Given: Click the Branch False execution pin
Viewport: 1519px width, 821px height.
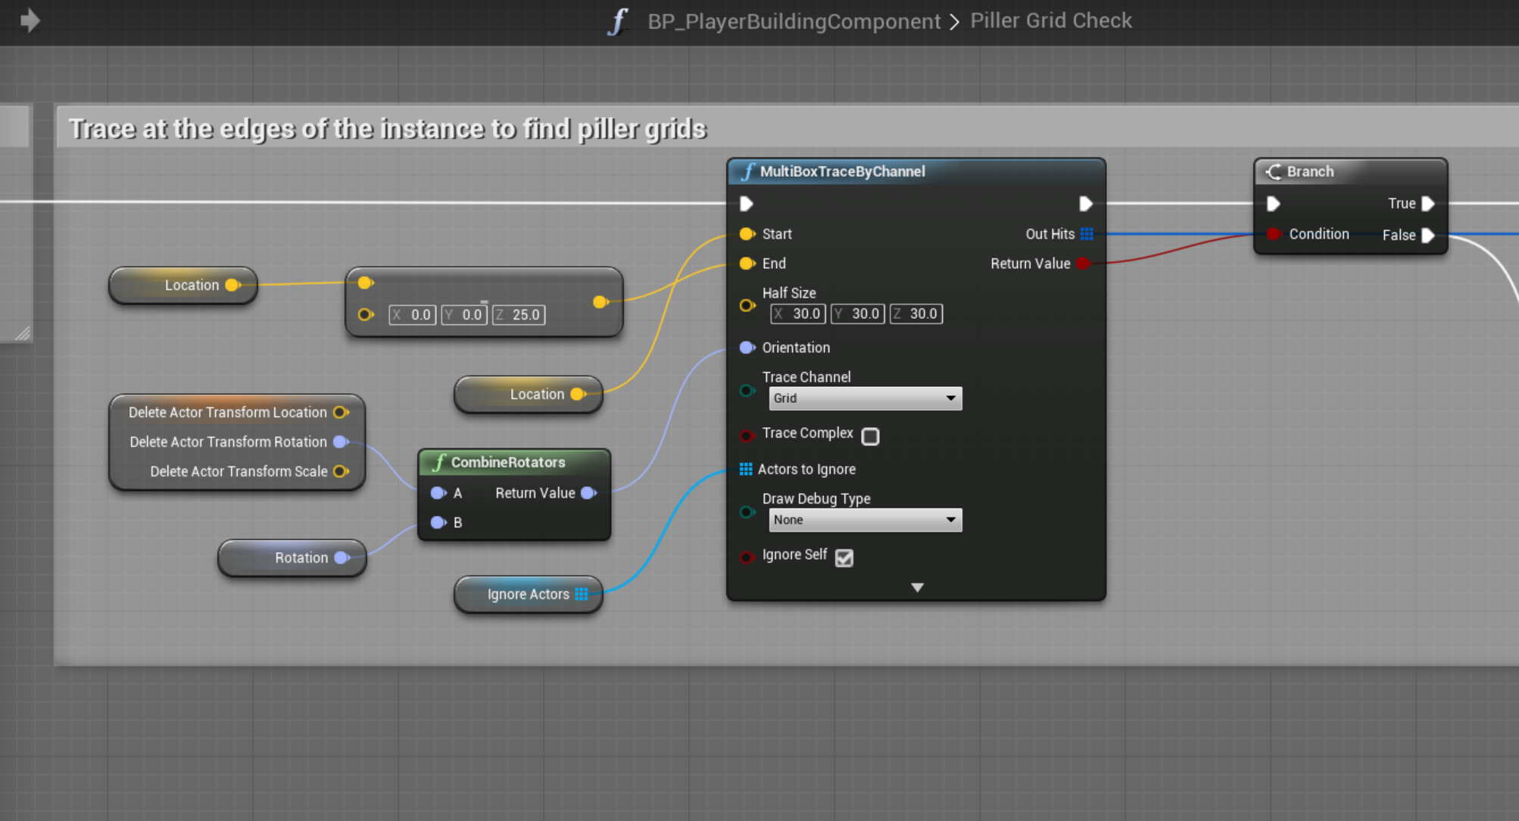Looking at the screenshot, I should pos(1428,236).
